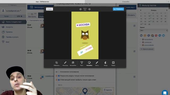Select January 17 in the calendar
This screenshot has height=95, width=170.
coord(149,19)
